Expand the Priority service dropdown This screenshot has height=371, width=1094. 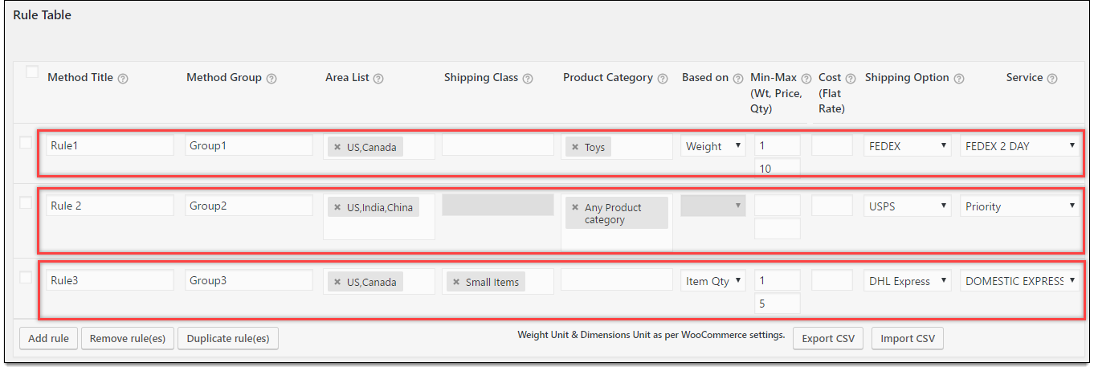click(1019, 206)
